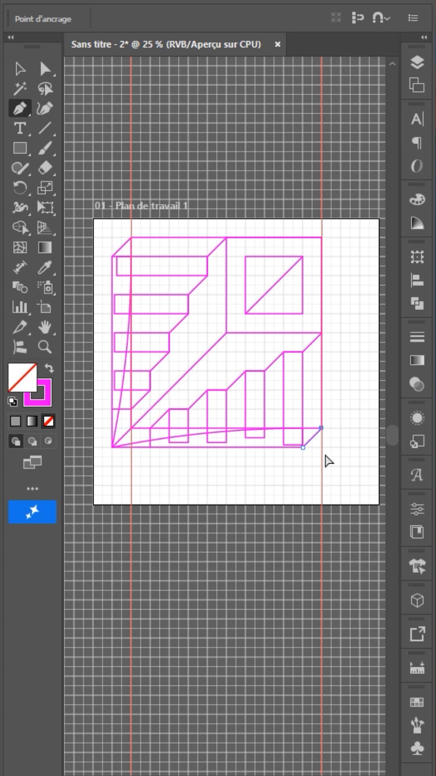Open the Color Guide panel
This screenshot has height=776, width=436.
point(417,223)
